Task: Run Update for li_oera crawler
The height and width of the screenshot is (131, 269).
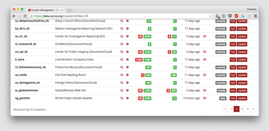Action: [x=242, y=60]
